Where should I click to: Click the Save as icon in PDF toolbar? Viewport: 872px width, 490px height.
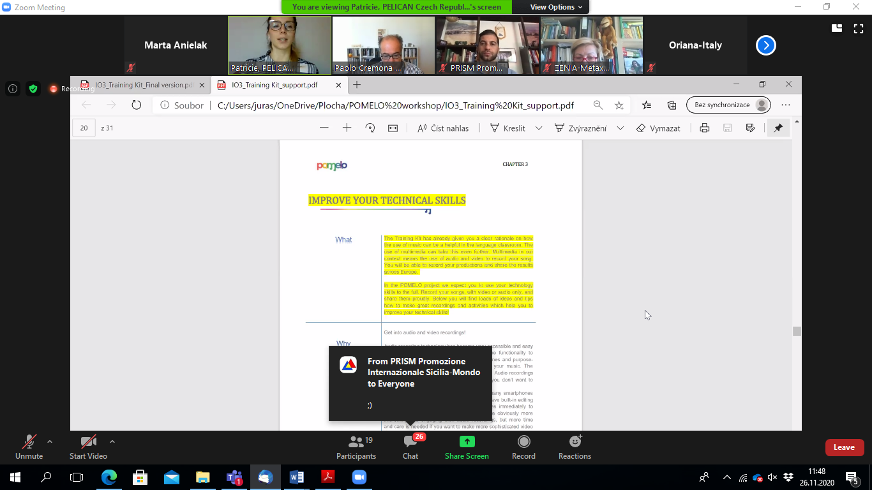coord(751,128)
